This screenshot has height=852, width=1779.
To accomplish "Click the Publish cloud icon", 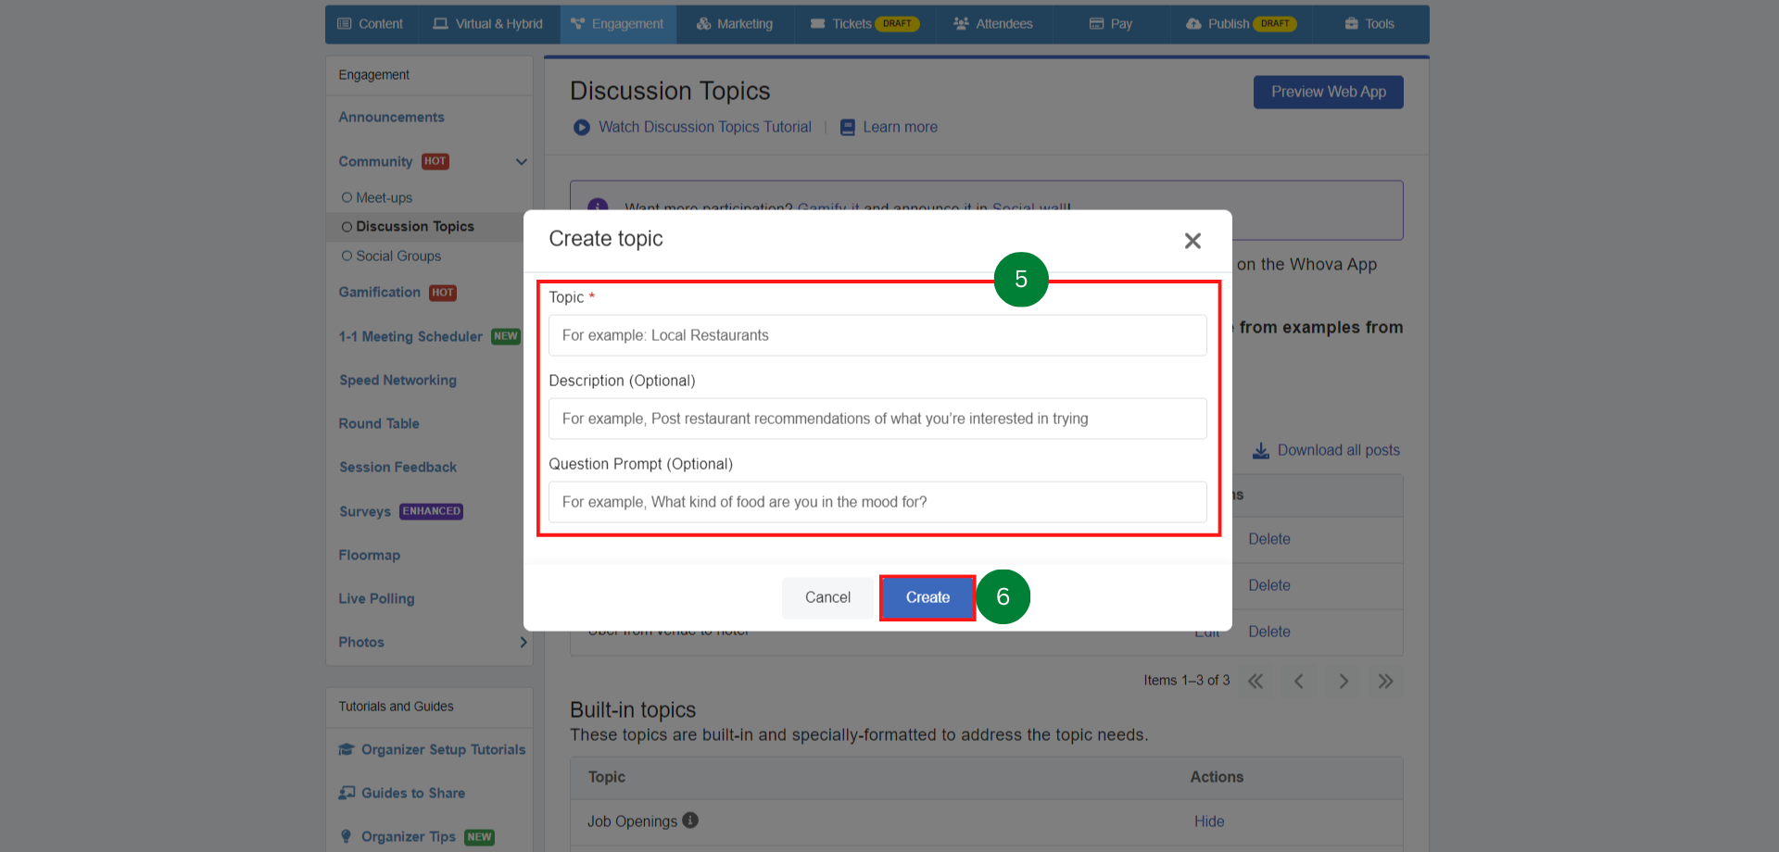I will point(1193,24).
